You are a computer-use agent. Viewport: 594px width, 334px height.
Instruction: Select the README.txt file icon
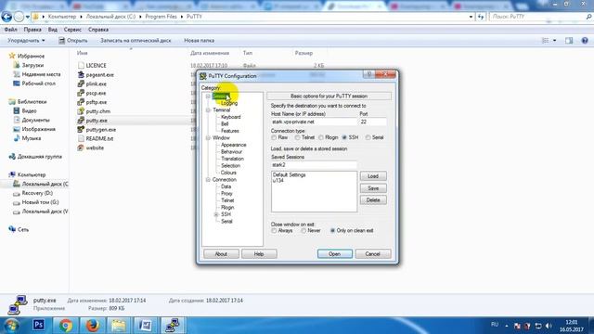[x=81, y=138]
